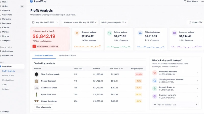This screenshot has height=114, width=204.
Task: Click $842.11 profit at risk for Nomad Backpack
Action: click(114, 81)
